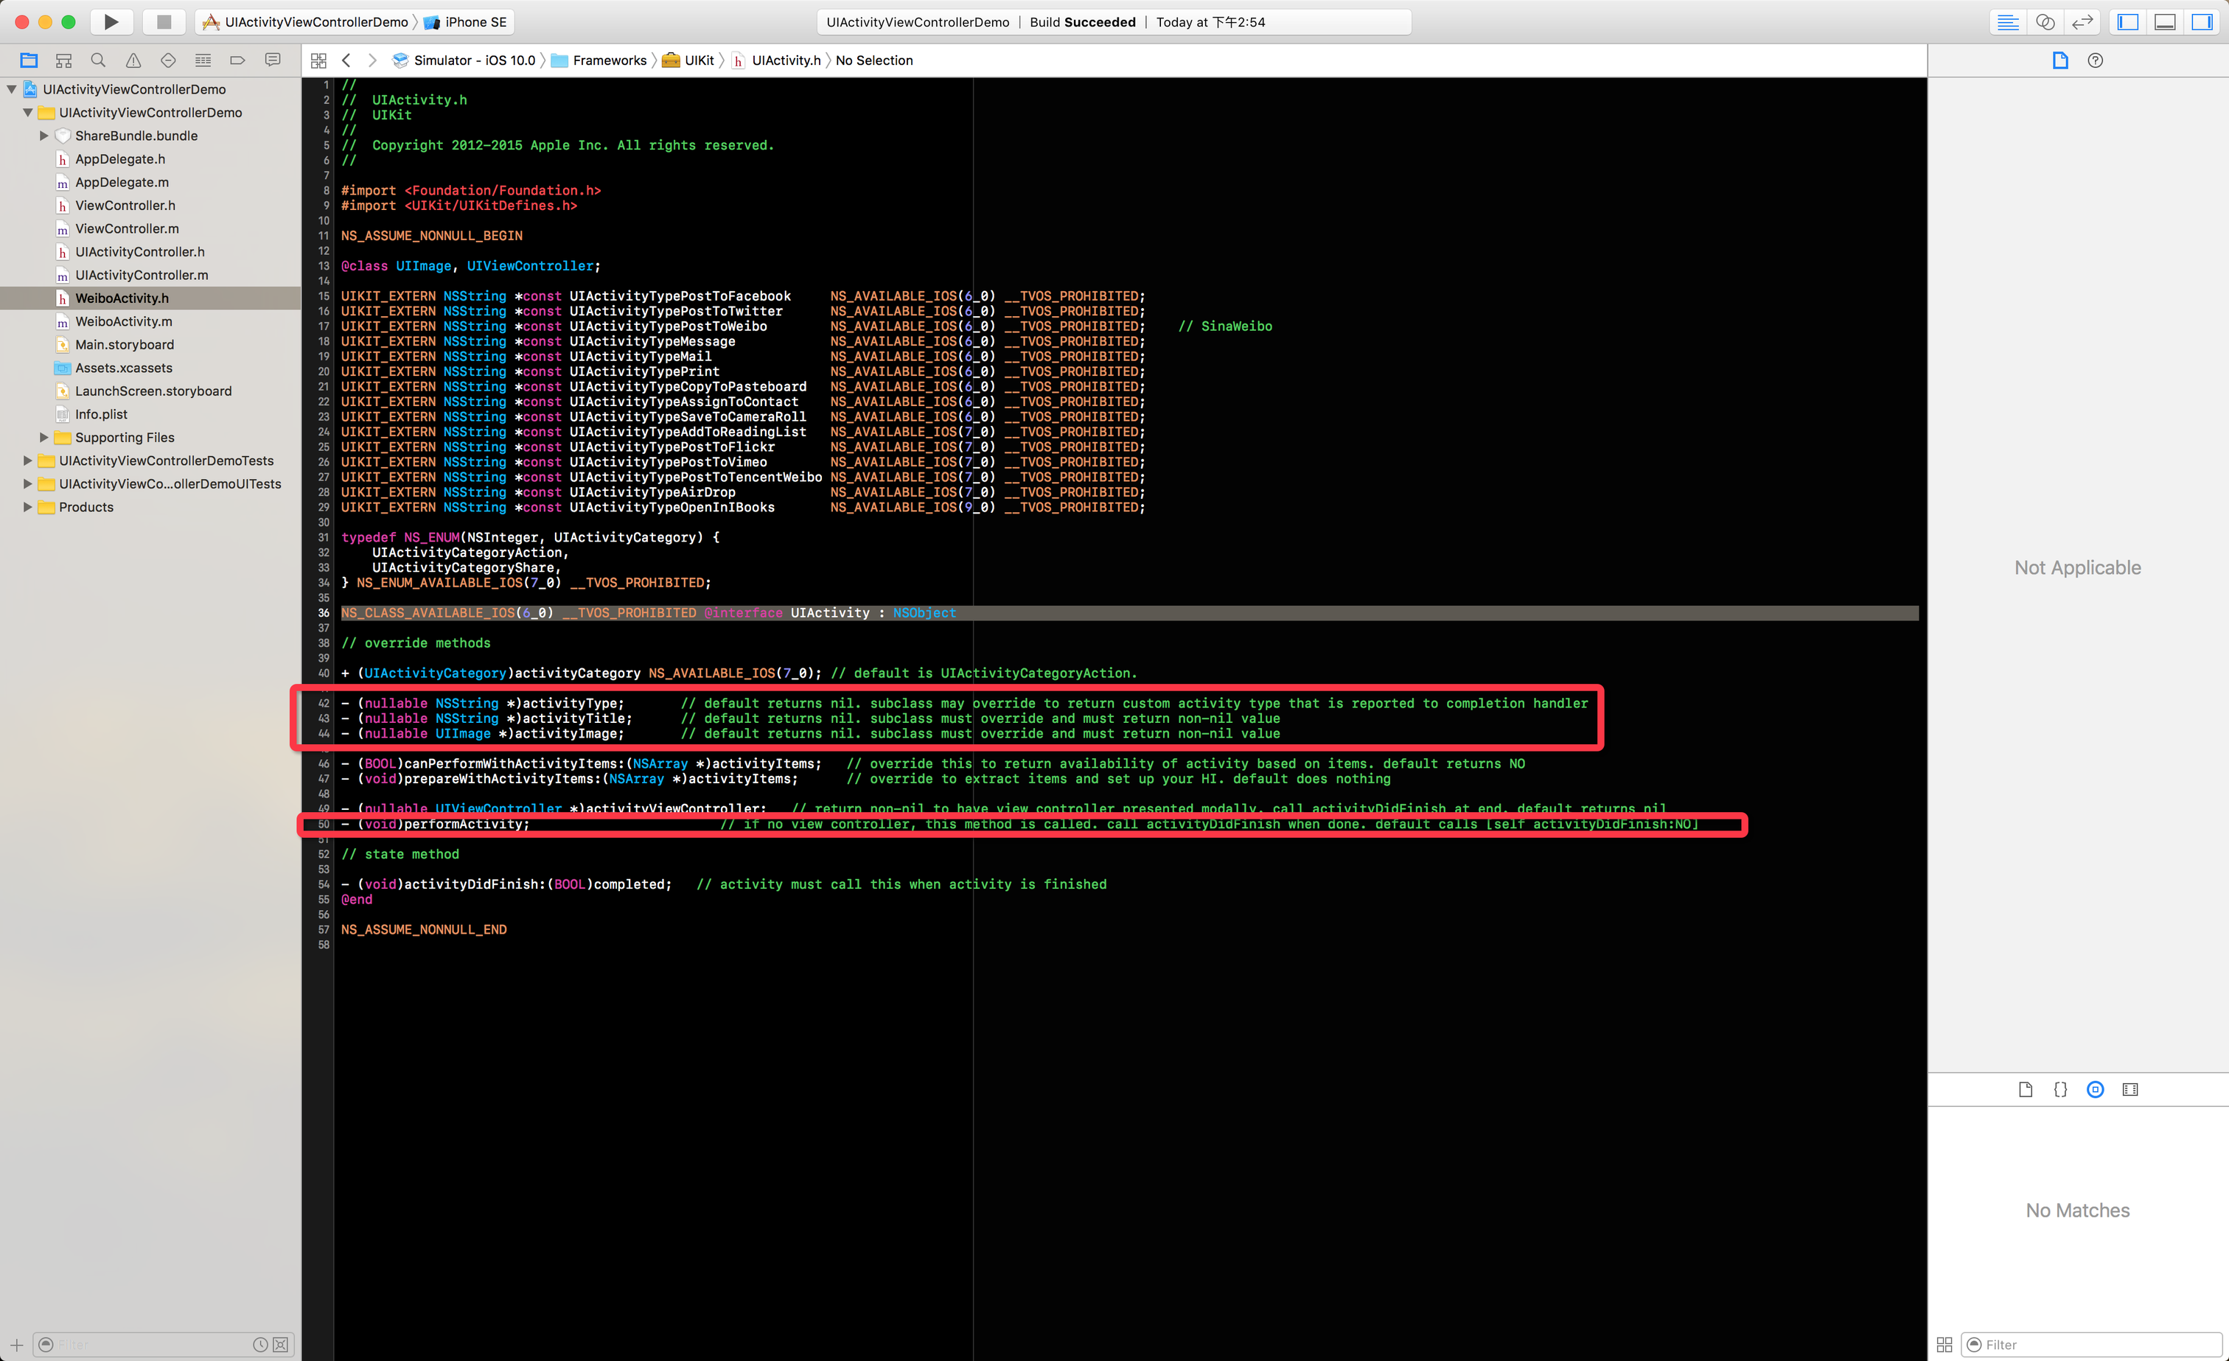The height and width of the screenshot is (1361, 2229).
Task: Toggle the Debug area visibility
Action: (x=2165, y=21)
